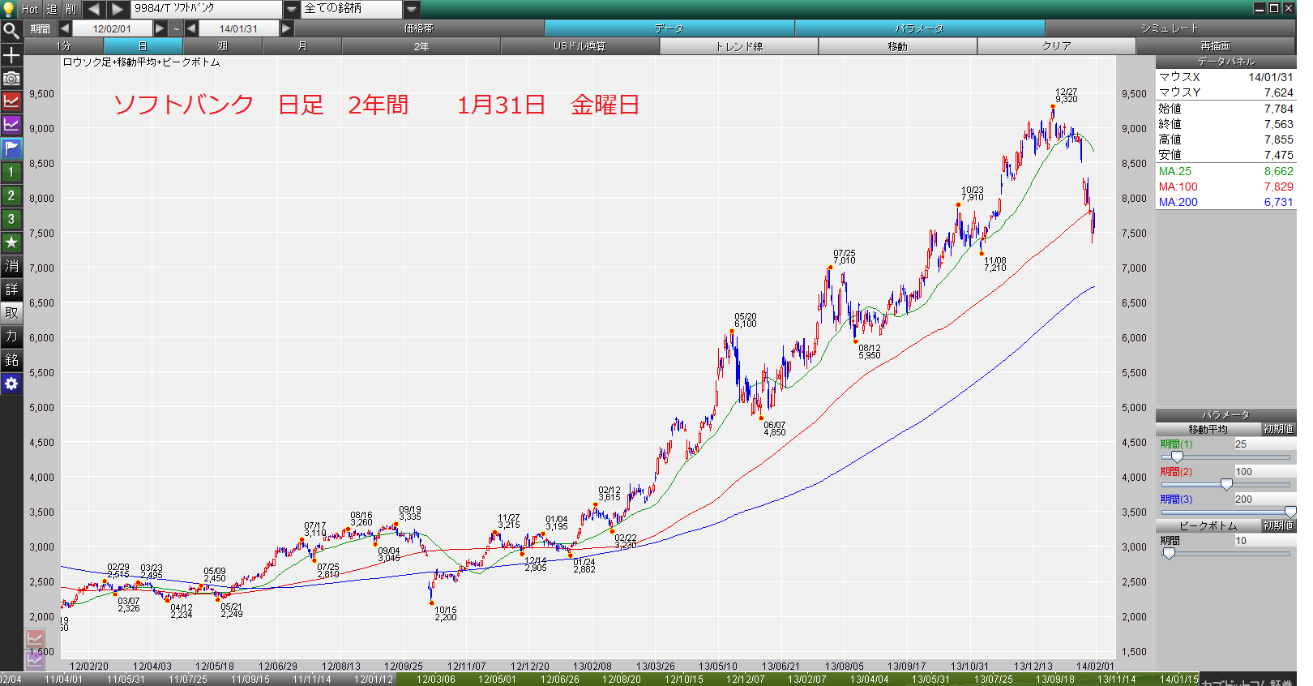Click the クリア clear button
Screen dimensions: 1313x686
coord(1057,46)
